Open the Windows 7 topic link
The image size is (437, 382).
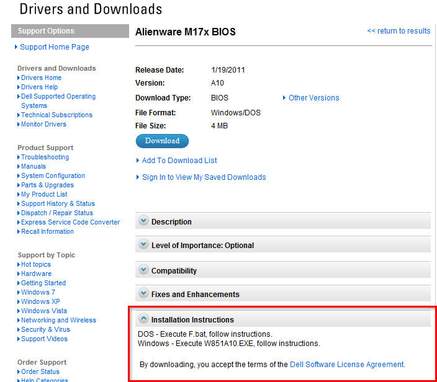tap(38, 292)
